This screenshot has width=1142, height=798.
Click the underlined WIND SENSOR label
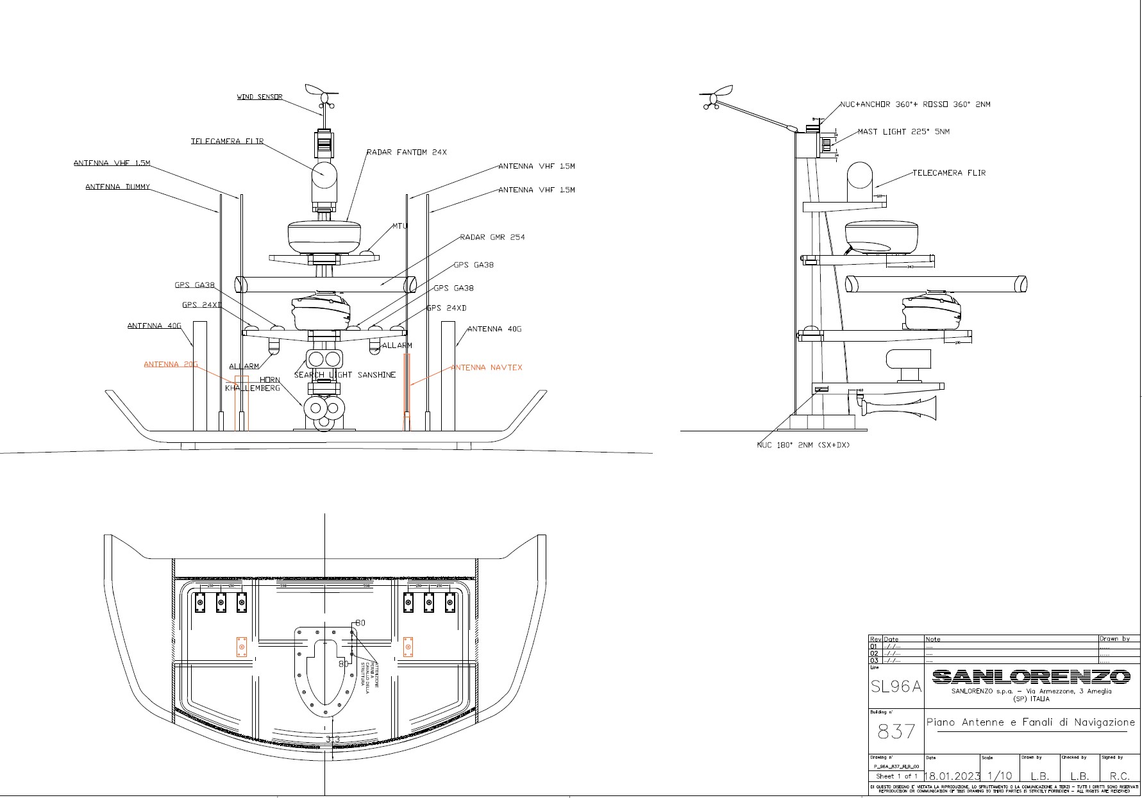[260, 97]
